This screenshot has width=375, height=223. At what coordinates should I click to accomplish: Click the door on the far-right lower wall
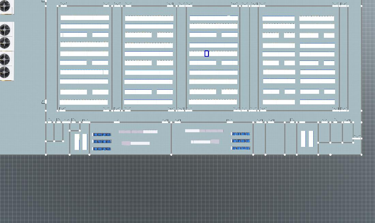click(x=357, y=138)
